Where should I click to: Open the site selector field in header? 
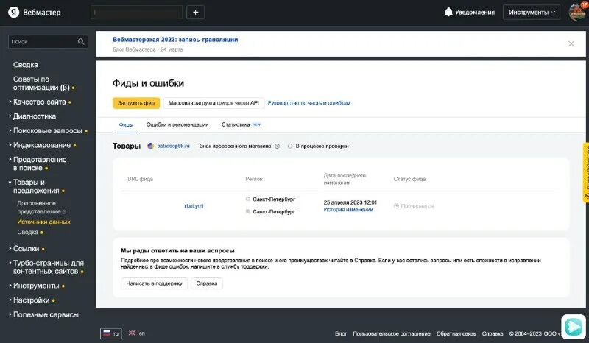coord(137,13)
